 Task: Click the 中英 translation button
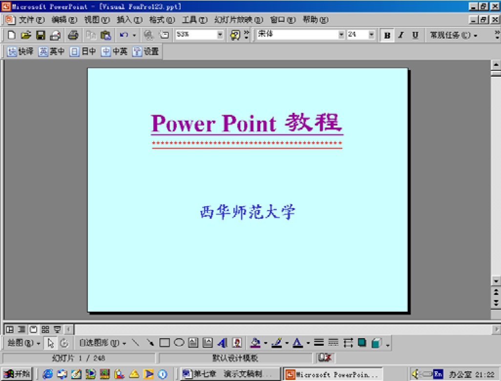tap(114, 51)
